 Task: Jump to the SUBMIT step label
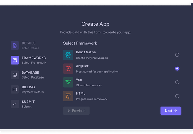28,102
